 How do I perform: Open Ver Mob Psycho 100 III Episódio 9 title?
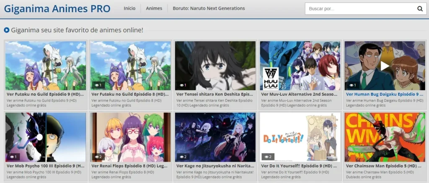tap(45, 165)
